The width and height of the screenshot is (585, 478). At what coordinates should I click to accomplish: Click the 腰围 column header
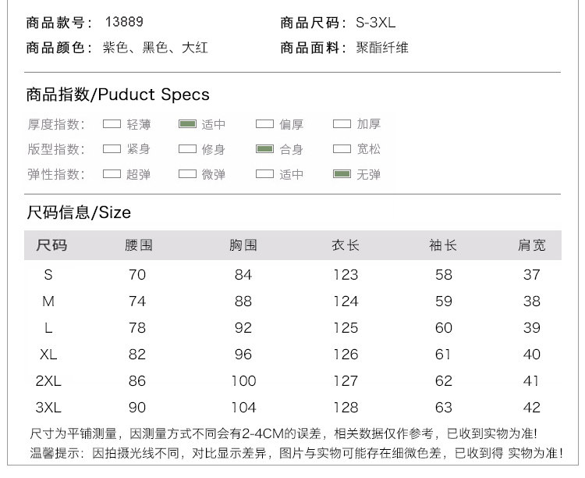pos(138,246)
